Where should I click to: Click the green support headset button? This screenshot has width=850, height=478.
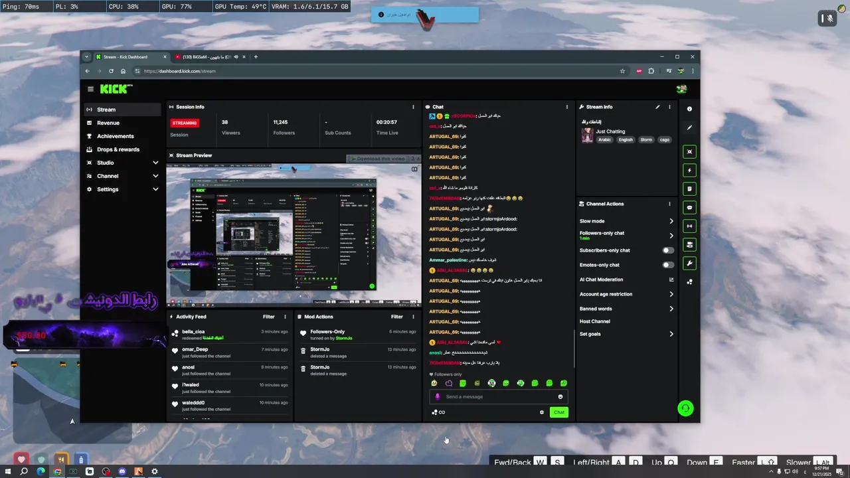[x=685, y=408]
